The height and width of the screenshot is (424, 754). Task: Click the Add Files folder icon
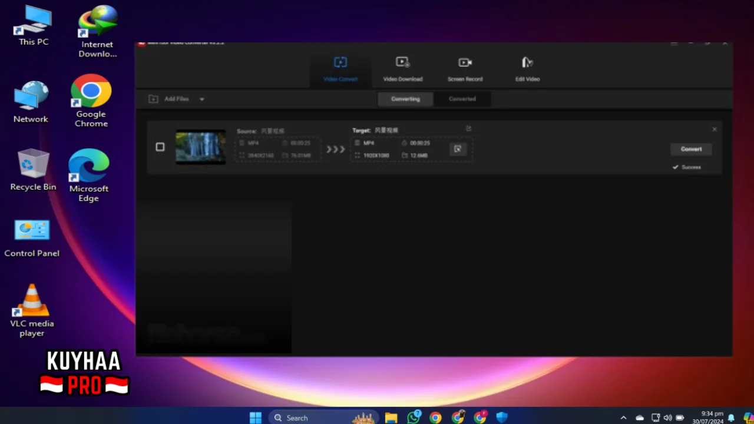153,99
